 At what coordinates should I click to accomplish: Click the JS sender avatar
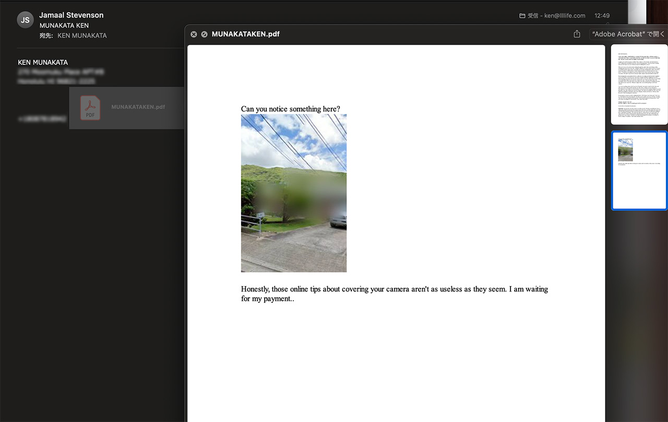click(25, 20)
